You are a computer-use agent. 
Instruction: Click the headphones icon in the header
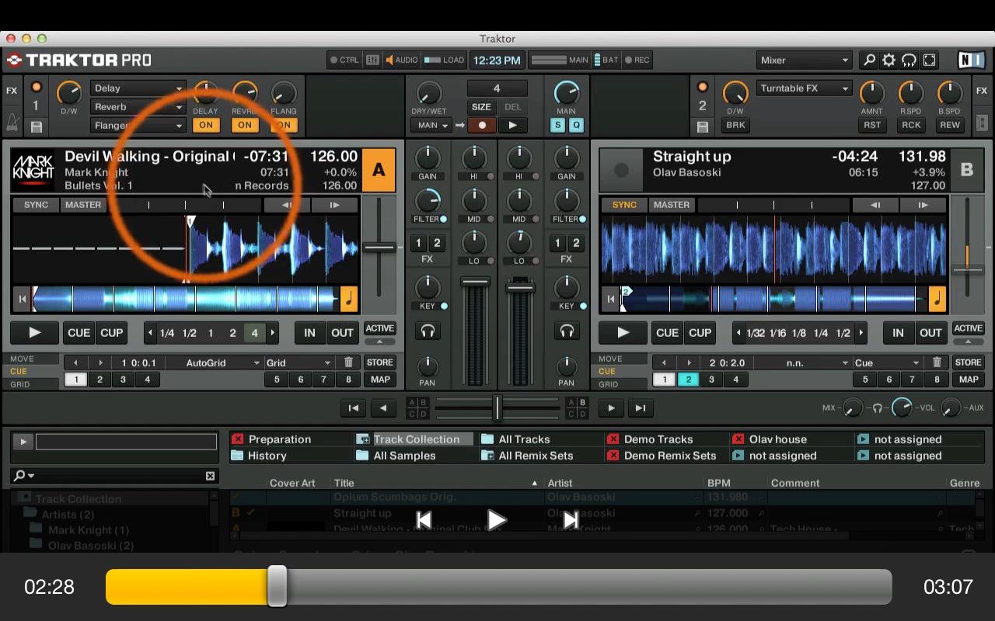coord(909,60)
